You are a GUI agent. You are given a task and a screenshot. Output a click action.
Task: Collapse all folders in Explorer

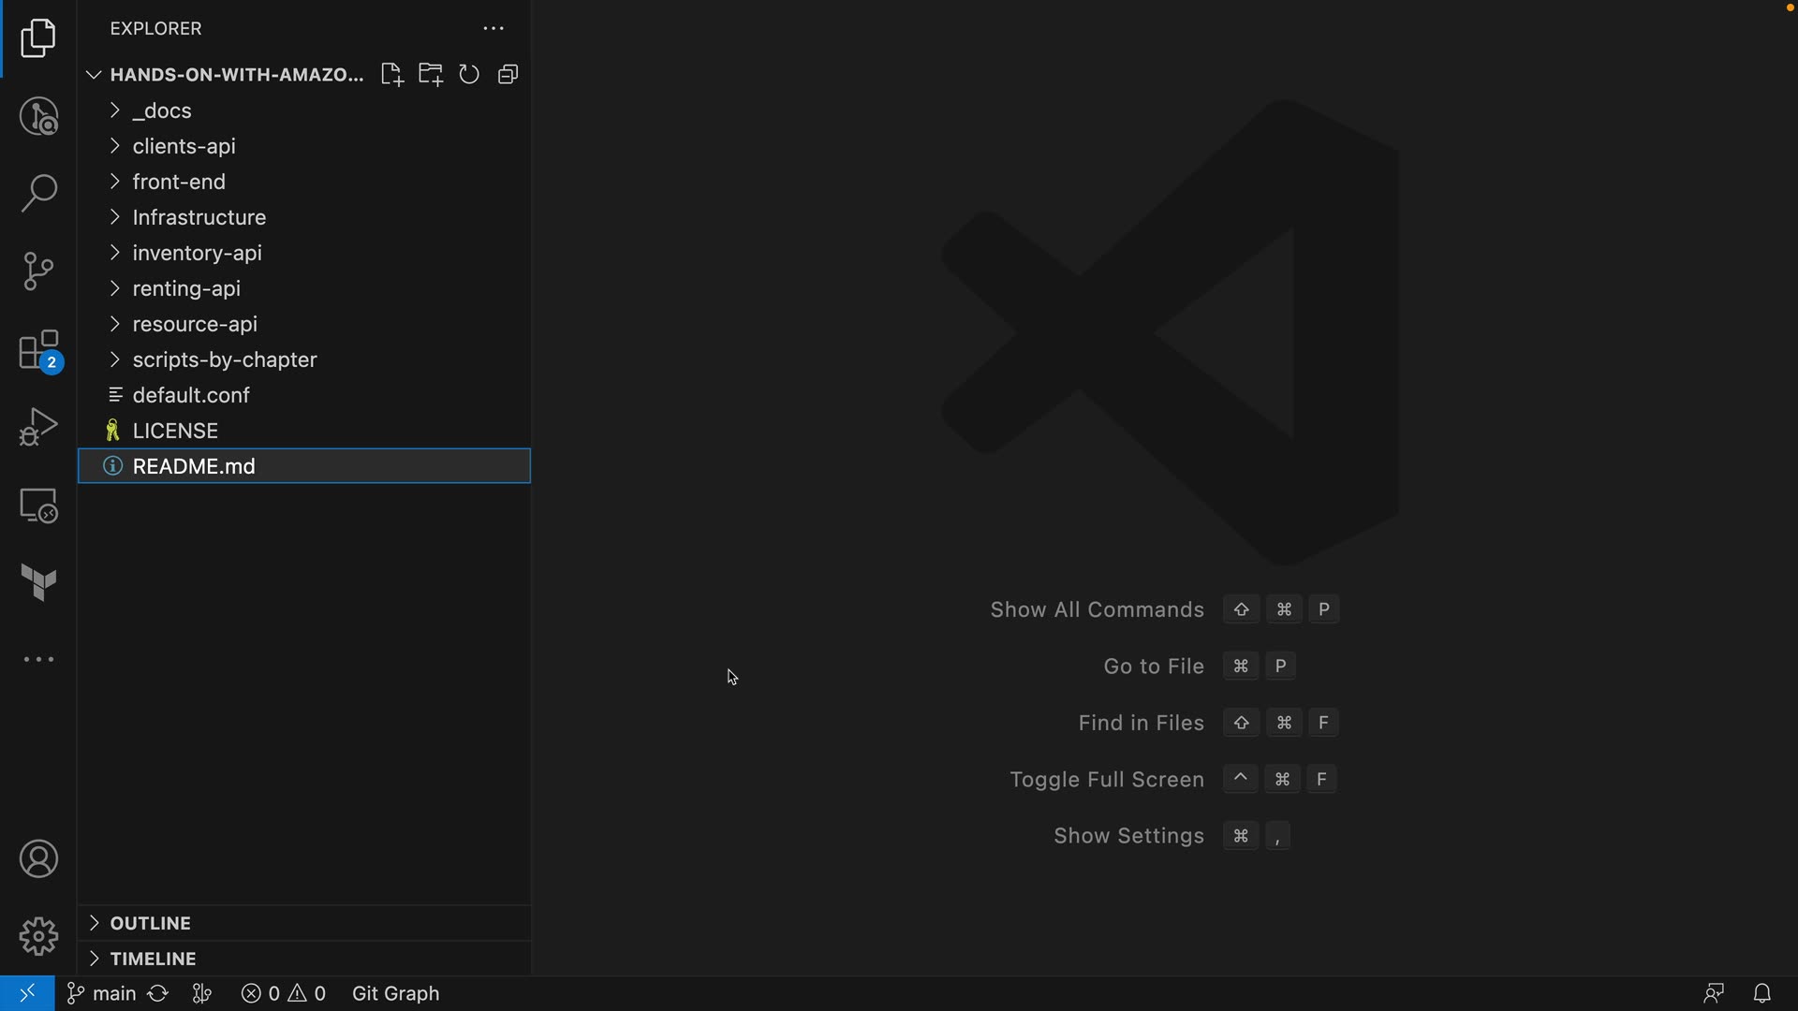[508, 75]
